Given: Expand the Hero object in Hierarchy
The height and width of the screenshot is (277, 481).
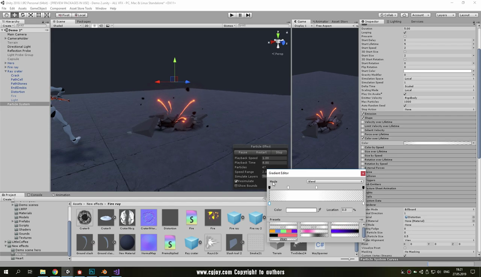Looking at the screenshot, I should 5,63.
